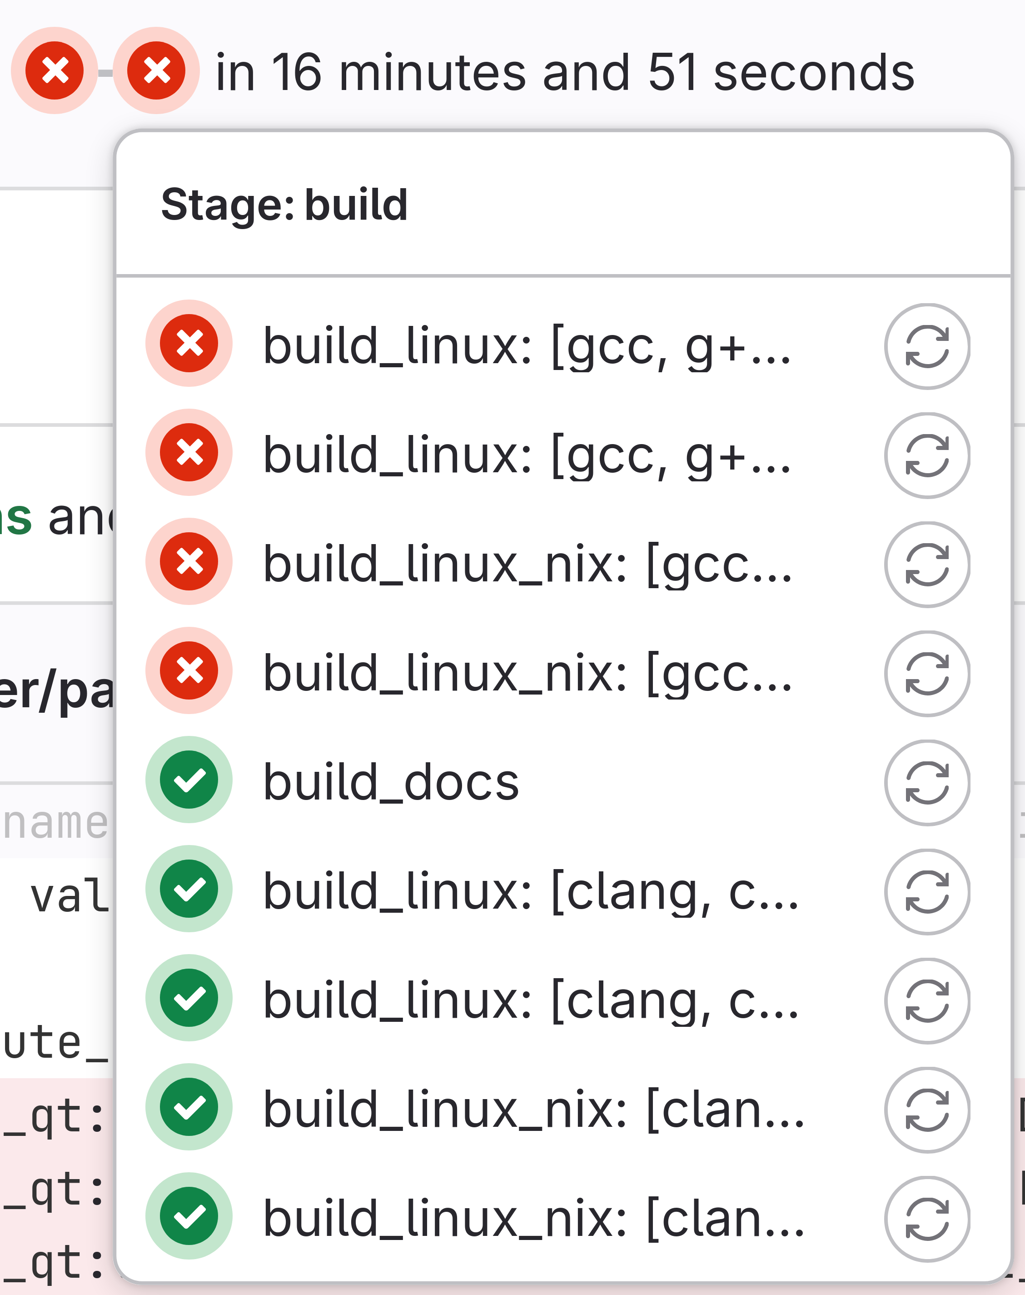Open second failed build_linux_nix gcc job

point(527,674)
